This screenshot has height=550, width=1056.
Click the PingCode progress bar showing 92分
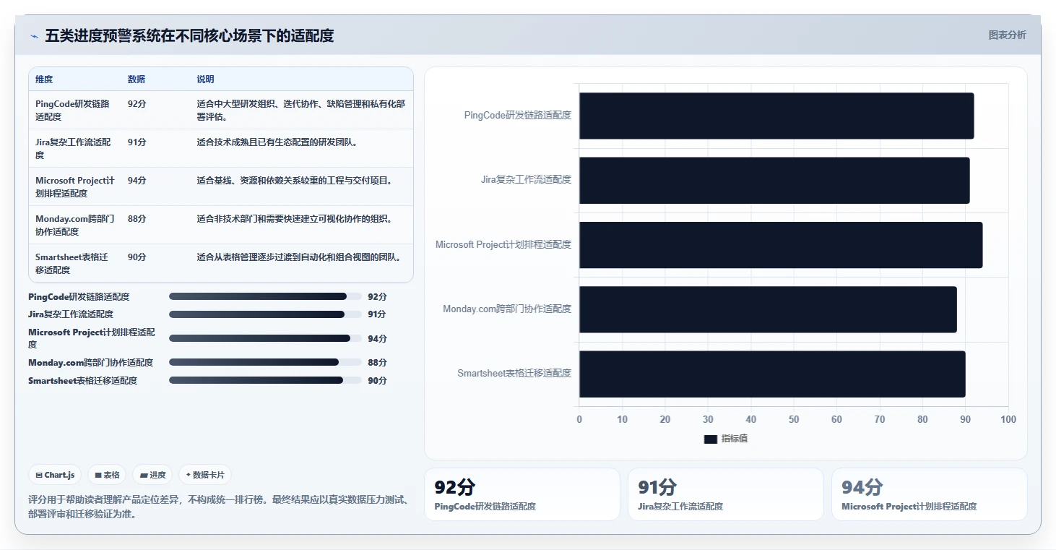265,296
